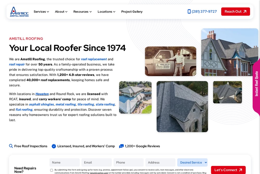260x174 pixels.
Task: Open the About menu
Action: (x=61, y=12)
